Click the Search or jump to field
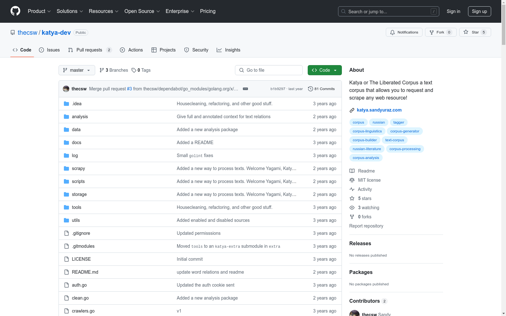The width and height of the screenshot is (506, 316). click(389, 11)
